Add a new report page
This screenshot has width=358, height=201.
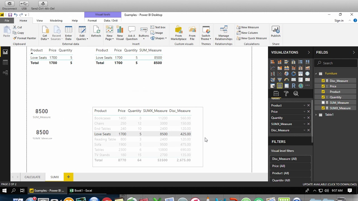click(68, 177)
